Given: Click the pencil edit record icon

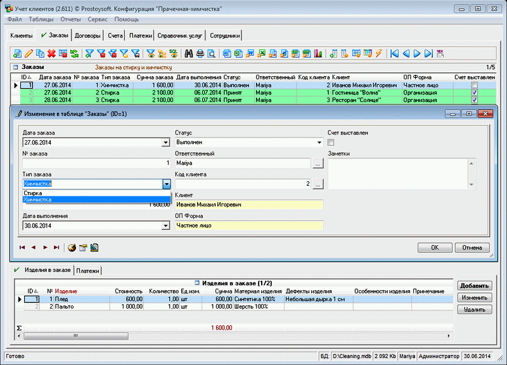Looking at the screenshot, I should (x=29, y=53).
